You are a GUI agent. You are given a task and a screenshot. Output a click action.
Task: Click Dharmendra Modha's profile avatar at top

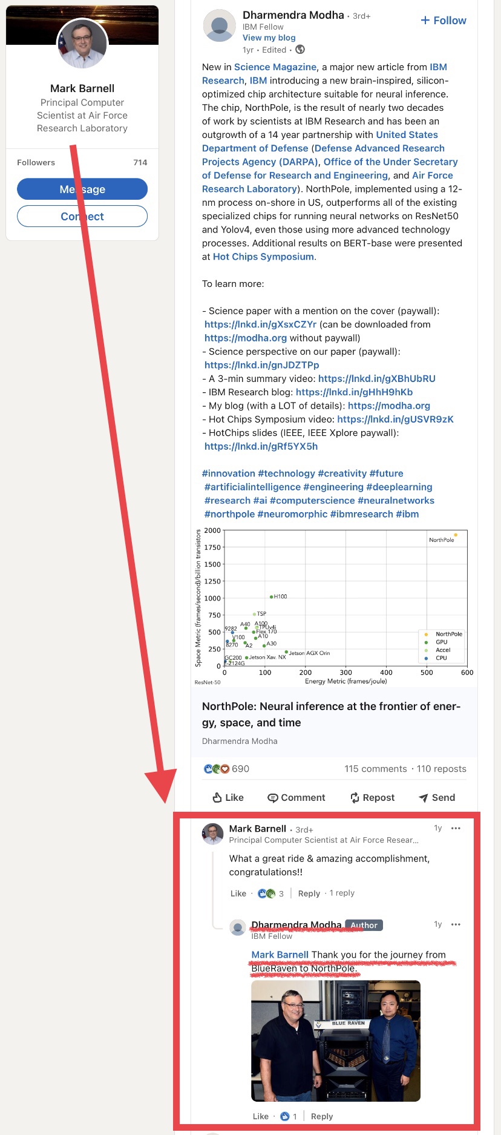[x=219, y=25]
